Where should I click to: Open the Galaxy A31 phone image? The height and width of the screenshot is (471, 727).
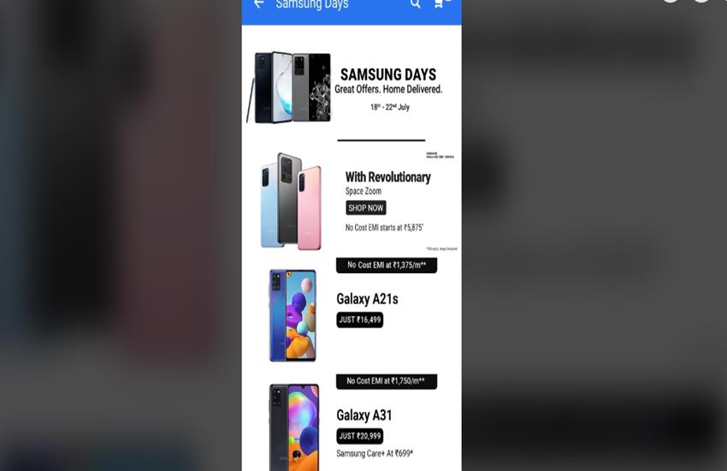[x=294, y=427]
